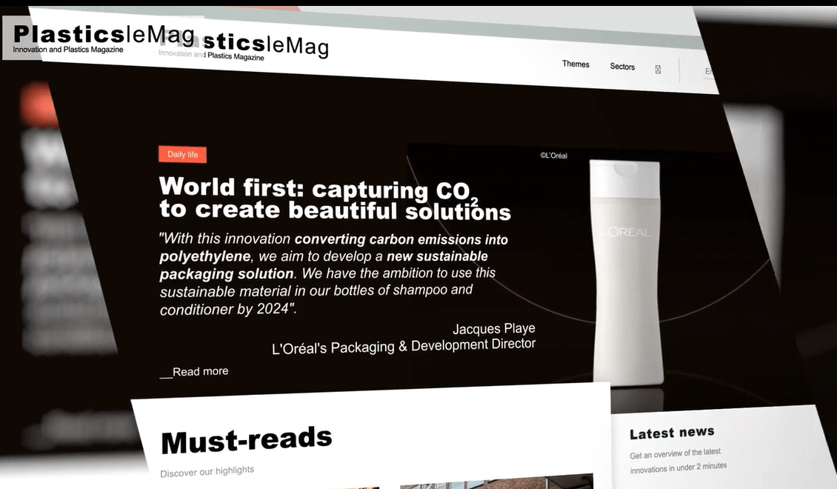Select the red "Daily life" category tag

tap(182, 153)
